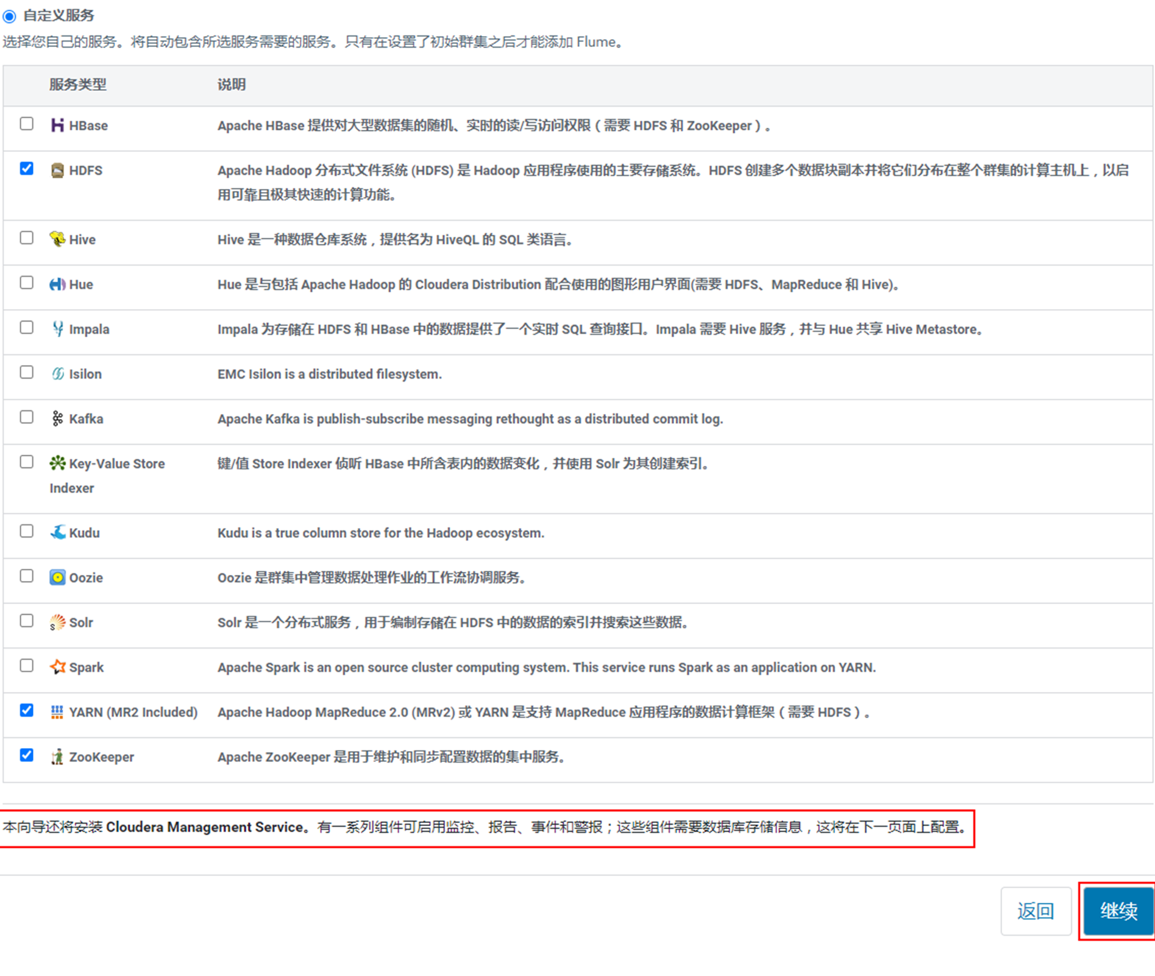Click the Isilon service name
Image resolution: width=1155 pixels, height=976 pixels.
(85, 374)
